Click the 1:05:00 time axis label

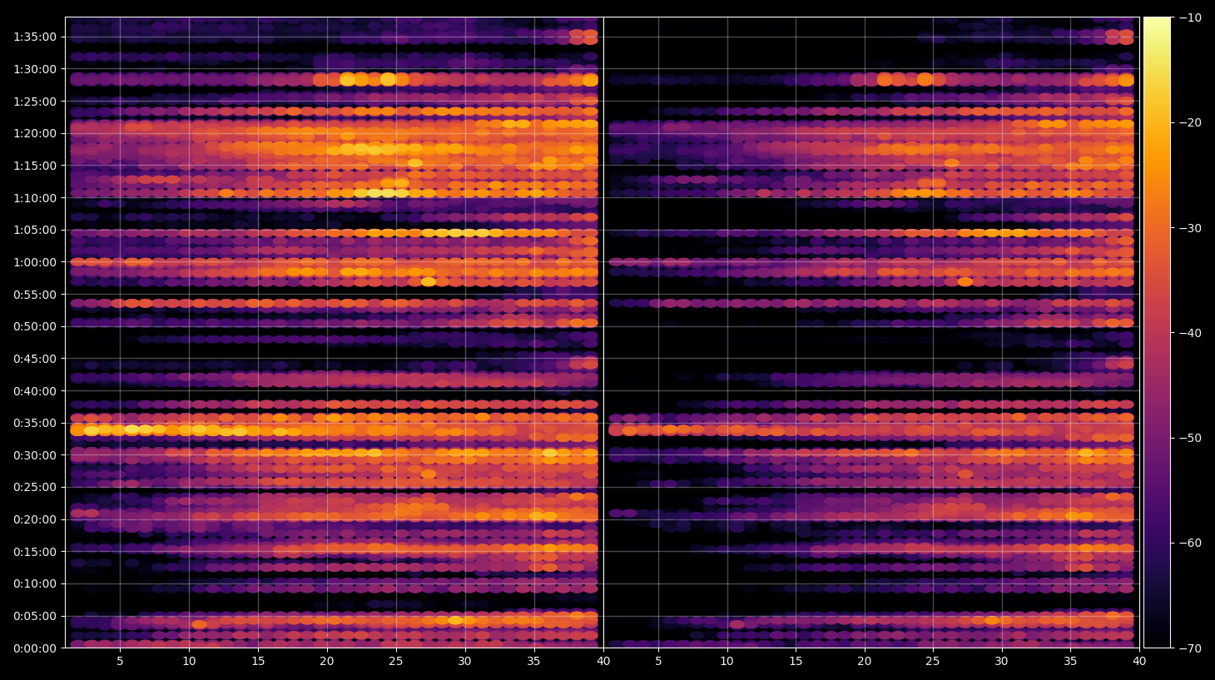coord(35,230)
